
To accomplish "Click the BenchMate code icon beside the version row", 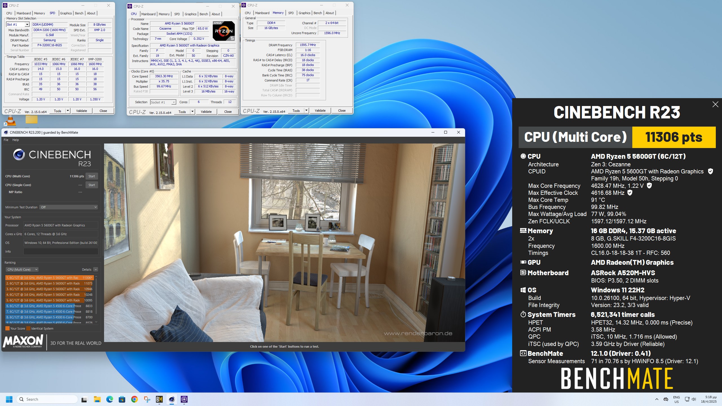I will [x=523, y=353].
